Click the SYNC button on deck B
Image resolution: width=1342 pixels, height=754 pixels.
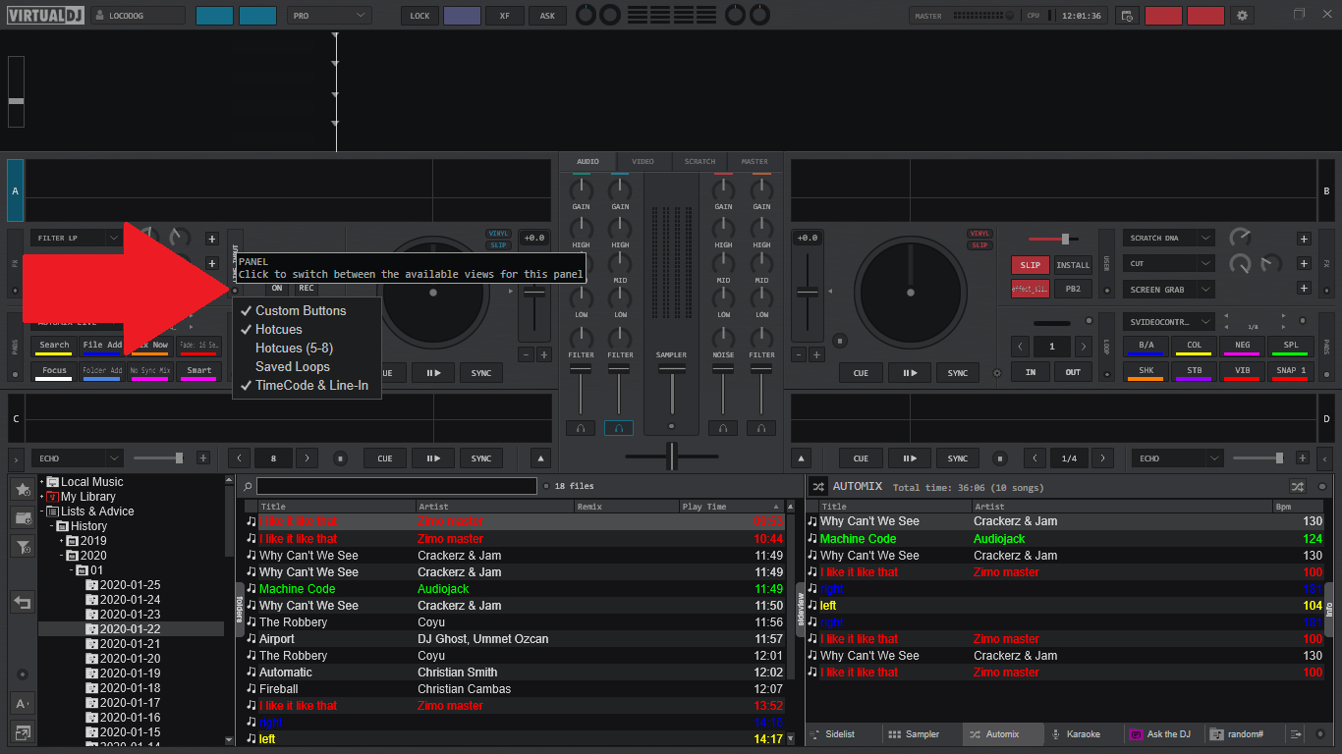tap(958, 373)
